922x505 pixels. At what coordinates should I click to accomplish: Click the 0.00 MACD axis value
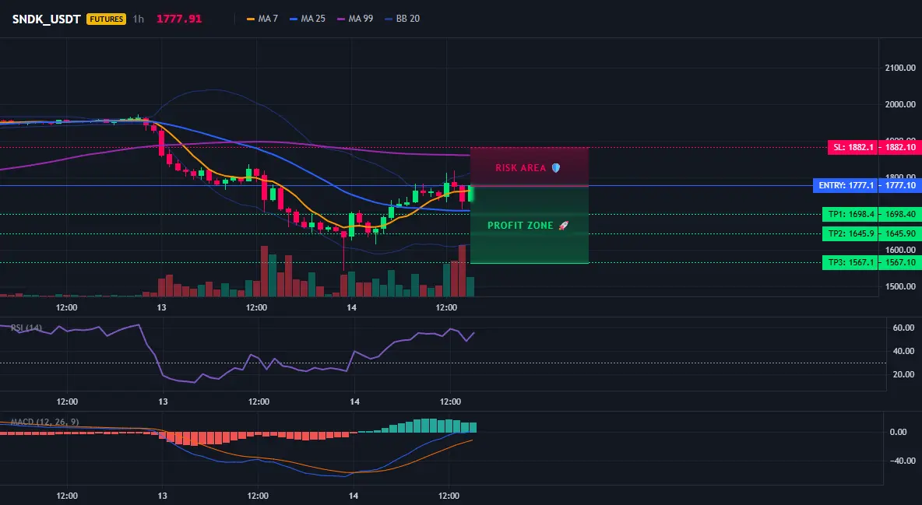(x=899, y=432)
